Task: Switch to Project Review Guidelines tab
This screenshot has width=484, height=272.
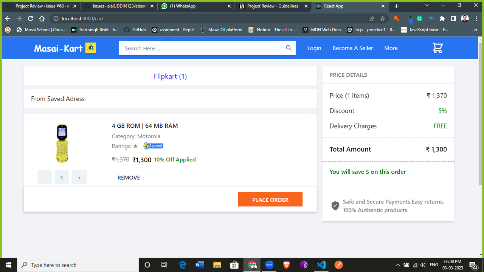Action: tap(273, 6)
